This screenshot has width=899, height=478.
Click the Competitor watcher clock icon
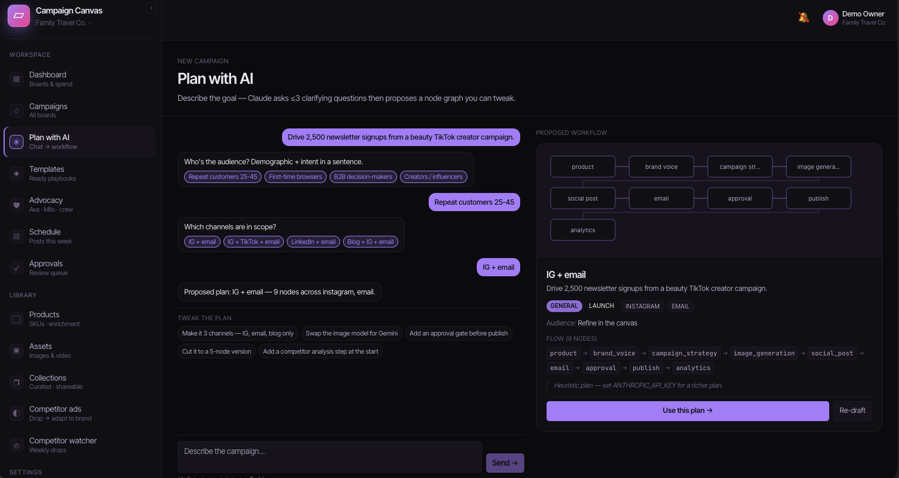(16, 445)
